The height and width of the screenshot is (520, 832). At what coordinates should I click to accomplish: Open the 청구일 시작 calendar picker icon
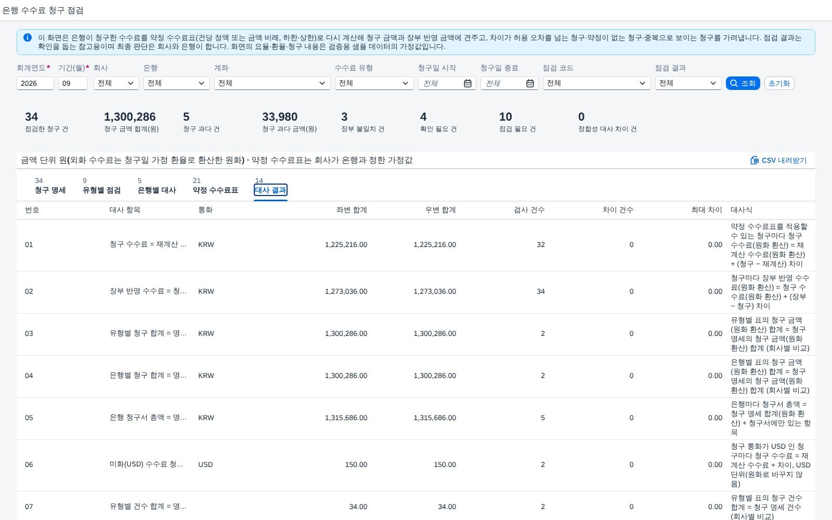[467, 83]
